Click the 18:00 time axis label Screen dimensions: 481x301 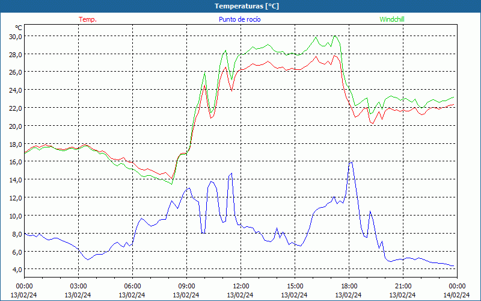pyautogui.click(x=349, y=287)
